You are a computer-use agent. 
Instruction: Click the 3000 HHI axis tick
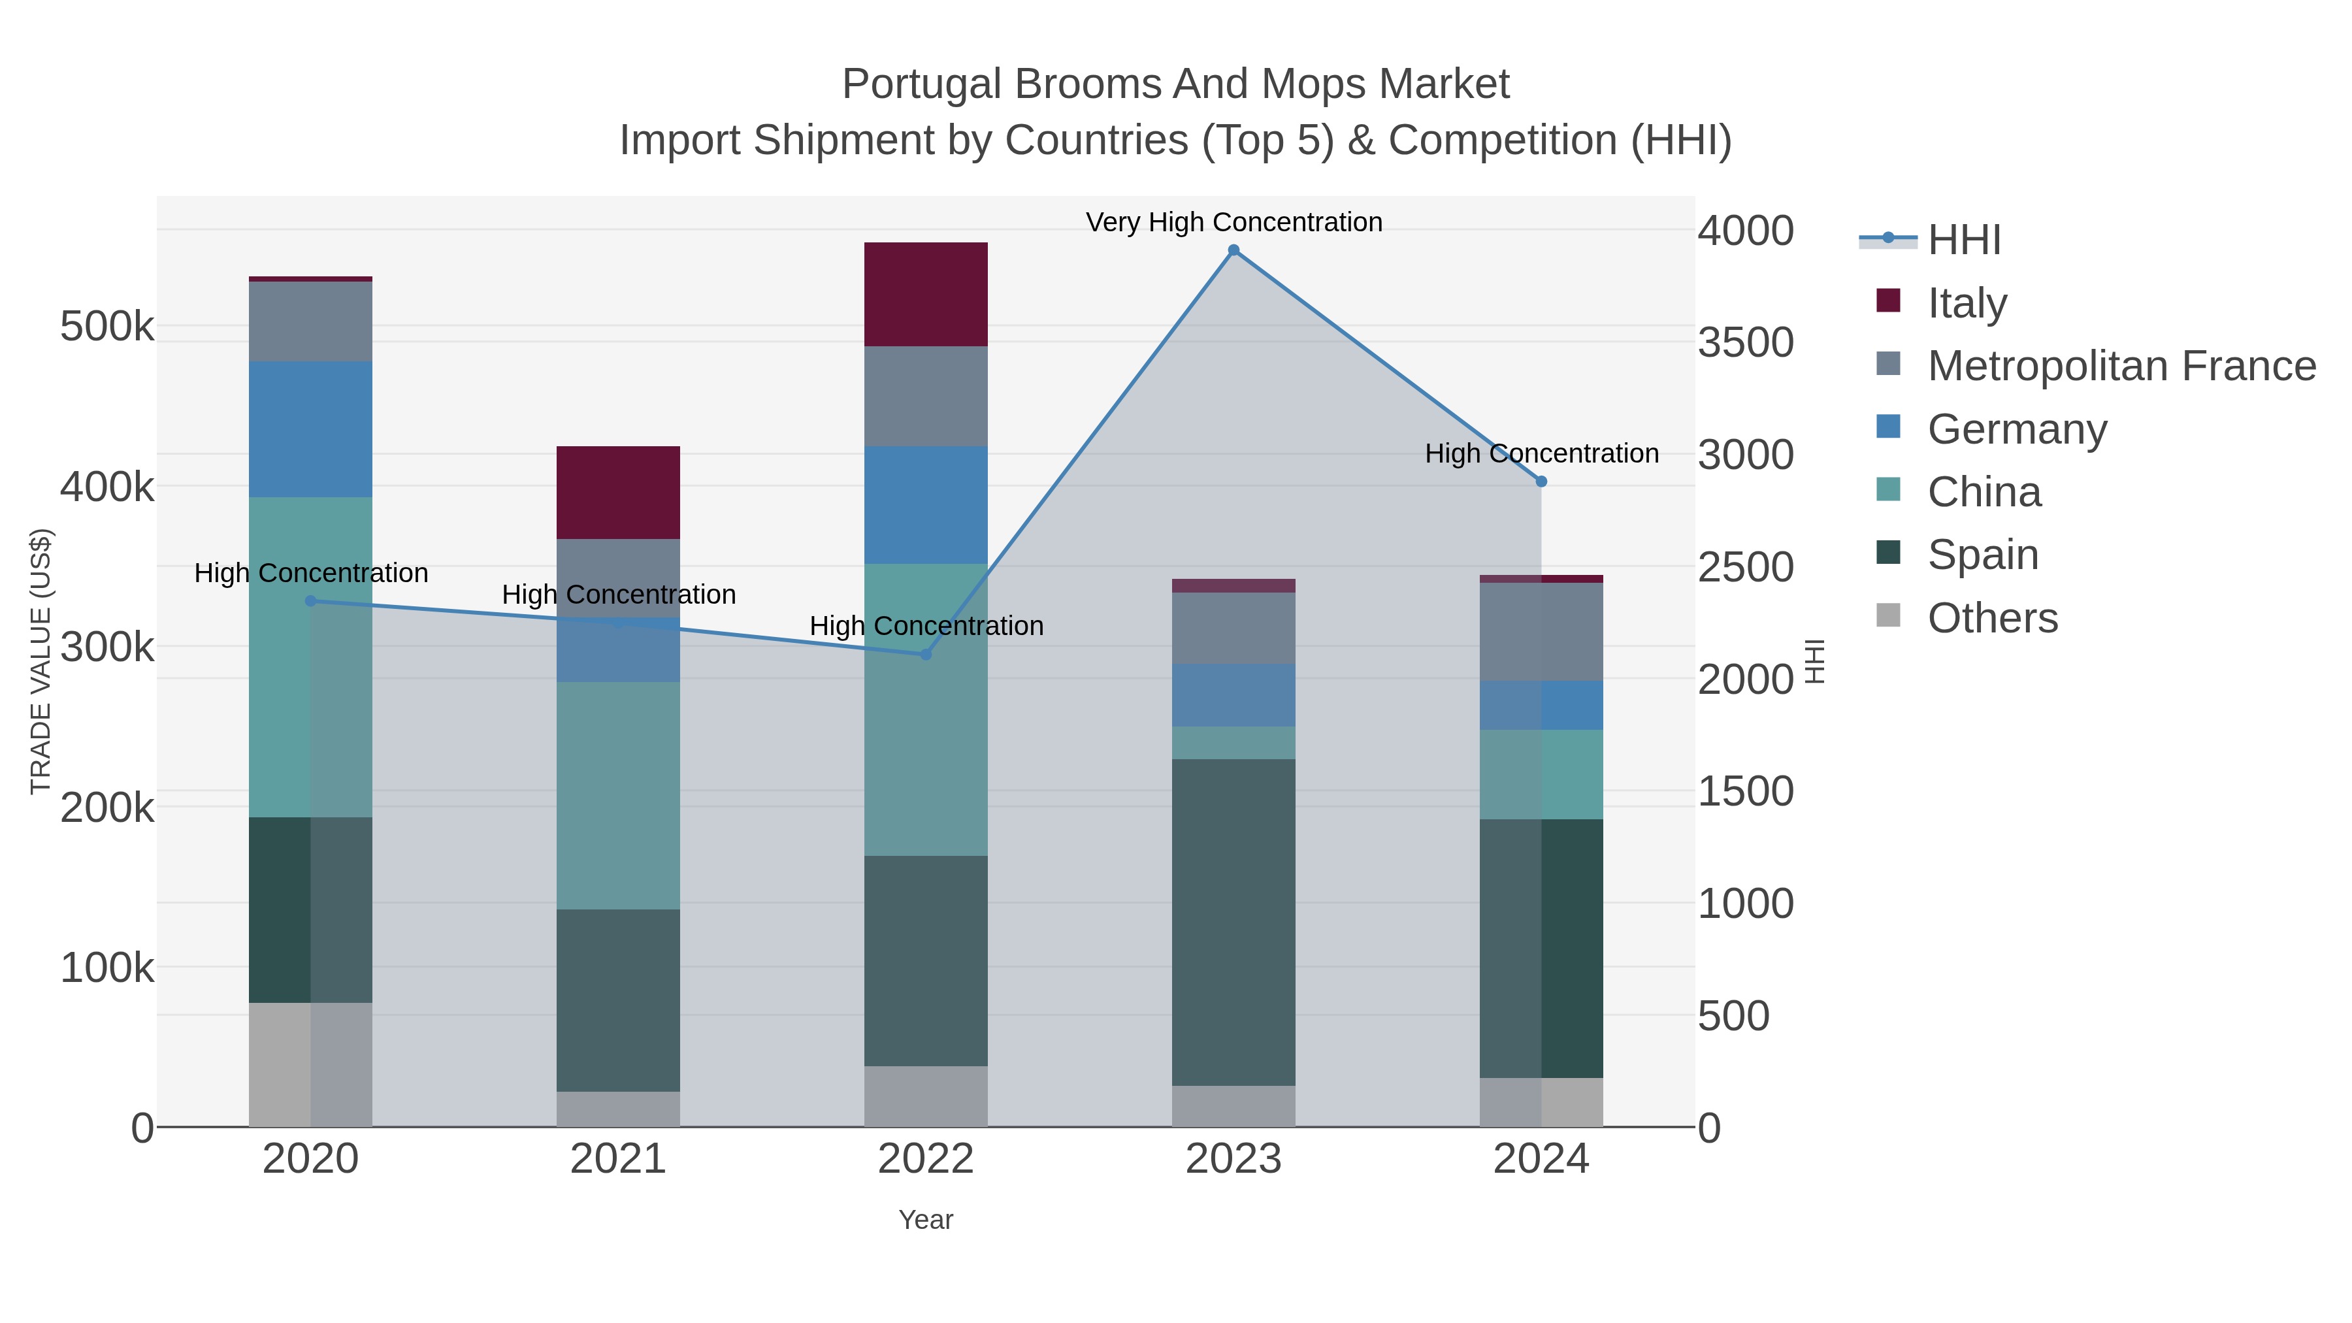pos(1746,455)
